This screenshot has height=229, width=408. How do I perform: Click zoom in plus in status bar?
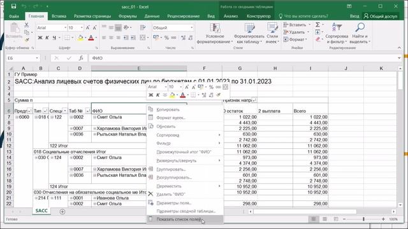[383, 219]
